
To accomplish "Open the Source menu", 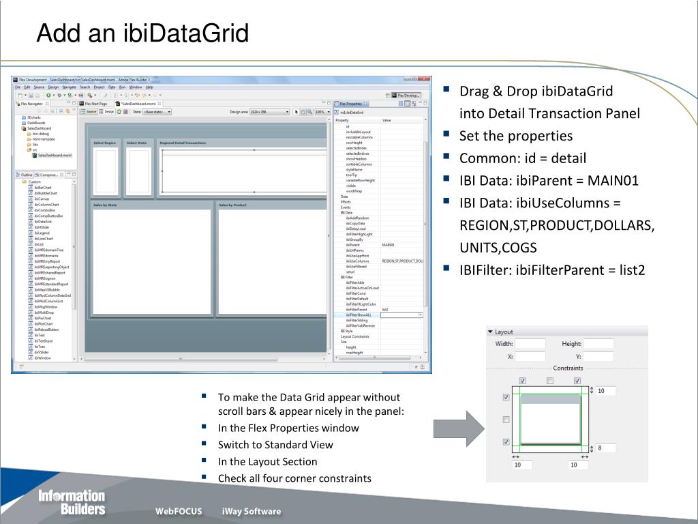I will pyautogui.click(x=39, y=87).
